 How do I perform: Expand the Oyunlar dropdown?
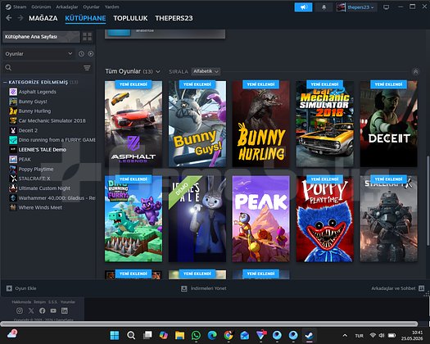(x=38, y=54)
